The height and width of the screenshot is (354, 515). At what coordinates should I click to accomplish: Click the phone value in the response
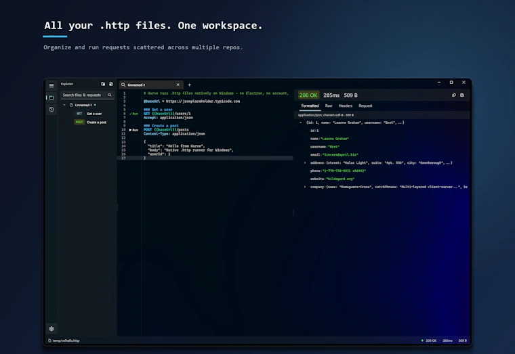[x=344, y=171]
